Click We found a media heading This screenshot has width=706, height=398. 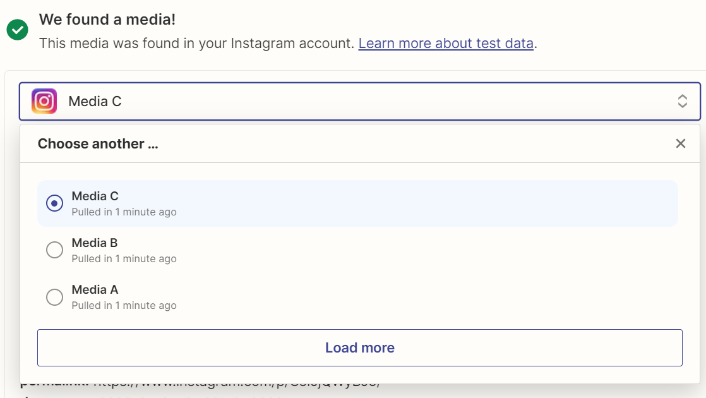107,20
